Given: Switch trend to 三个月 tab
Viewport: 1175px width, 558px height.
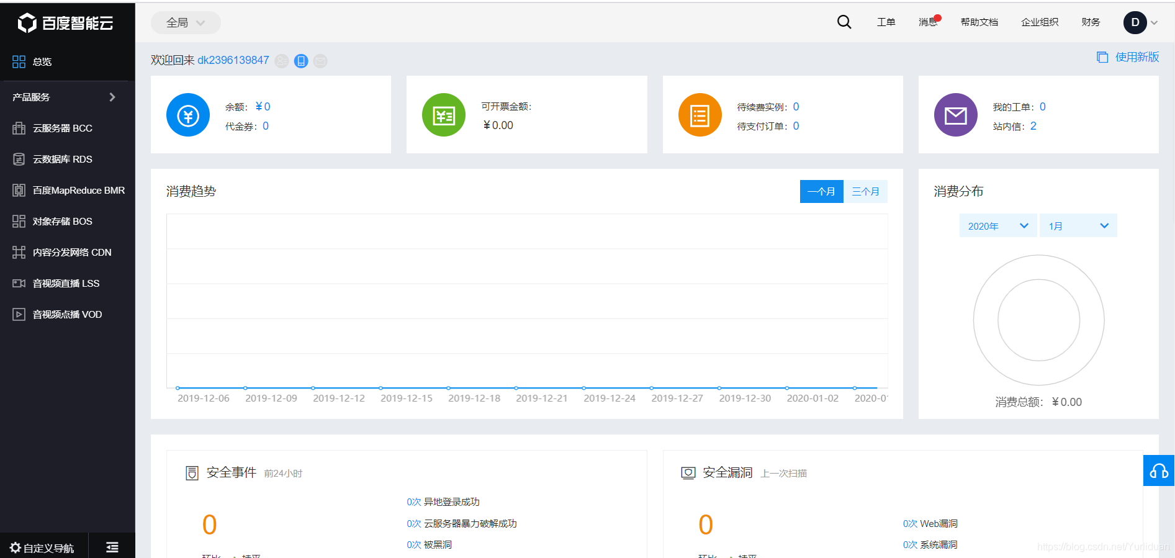Looking at the screenshot, I should [x=865, y=191].
